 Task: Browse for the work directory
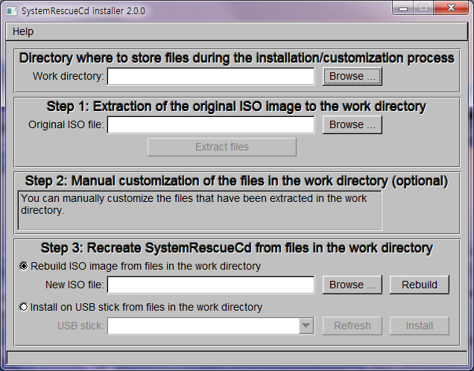352,77
